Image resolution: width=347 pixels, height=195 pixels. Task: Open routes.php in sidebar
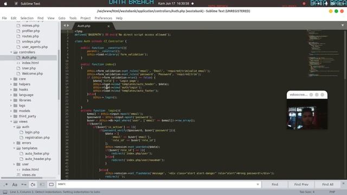[x=30, y=36]
